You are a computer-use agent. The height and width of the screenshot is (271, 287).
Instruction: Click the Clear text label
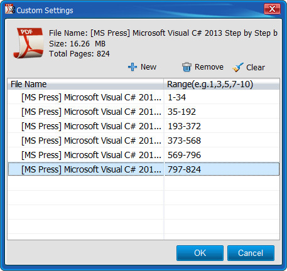point(256,68)
